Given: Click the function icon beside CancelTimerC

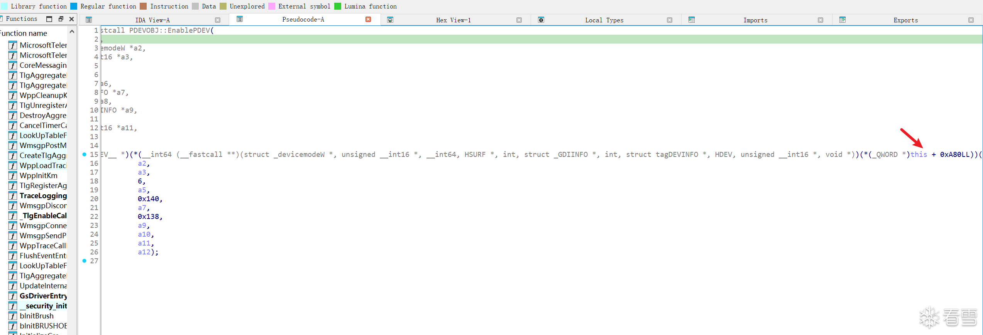Looking at the screenshot, I should click(13, 126).
